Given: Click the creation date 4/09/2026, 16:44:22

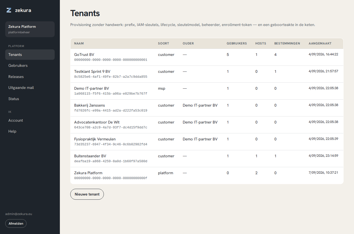Looking at the screenshot, I should point(323,54).
